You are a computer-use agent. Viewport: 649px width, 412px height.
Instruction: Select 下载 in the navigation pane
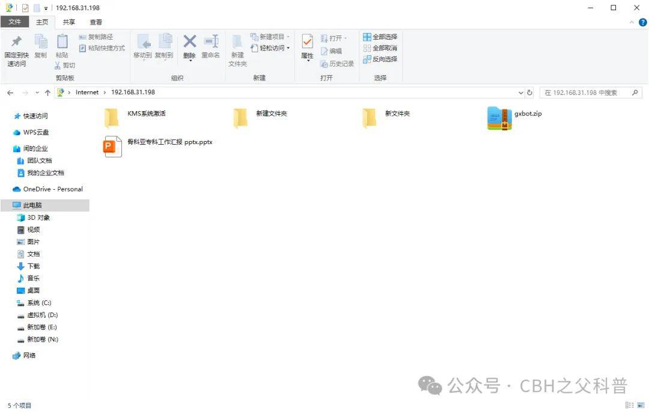click(33, 266)
